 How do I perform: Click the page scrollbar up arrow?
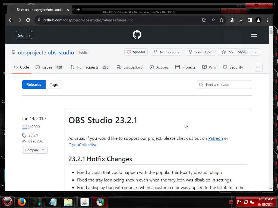(271, 28)
